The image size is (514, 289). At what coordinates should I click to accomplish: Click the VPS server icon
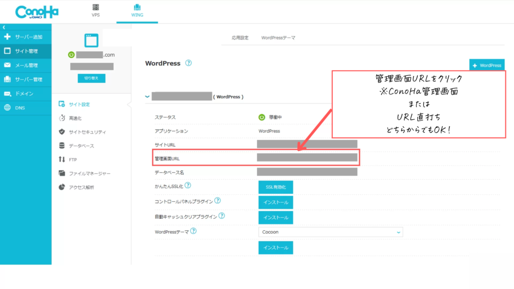pyautogui.click(x=96, y=7)
